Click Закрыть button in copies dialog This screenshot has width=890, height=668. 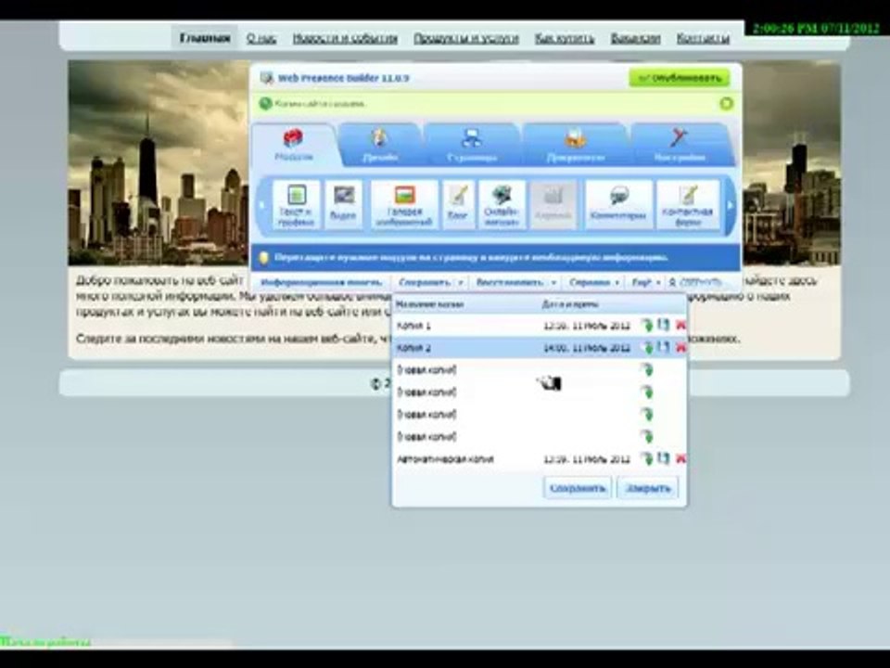(x=648, y=488)
